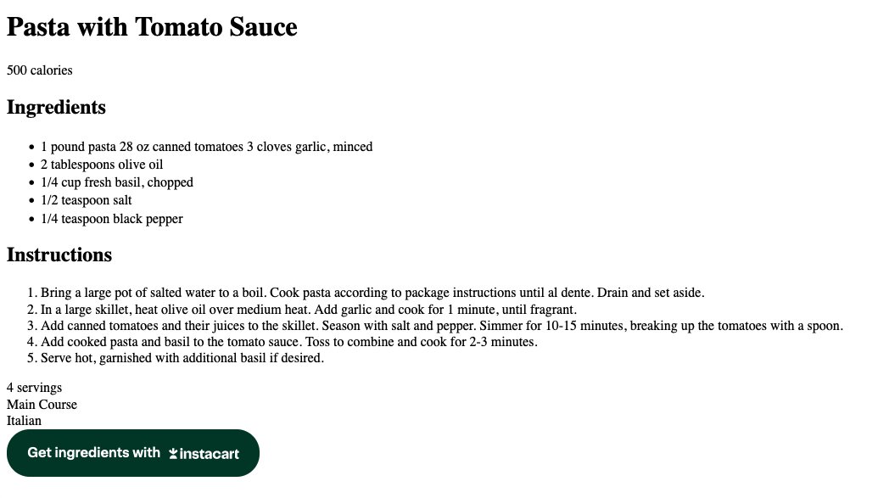The width and height of the screenshot is (878, 498).
Task: Click the 1/4 cup fresh basil item
Action: [x=117, y=182]
